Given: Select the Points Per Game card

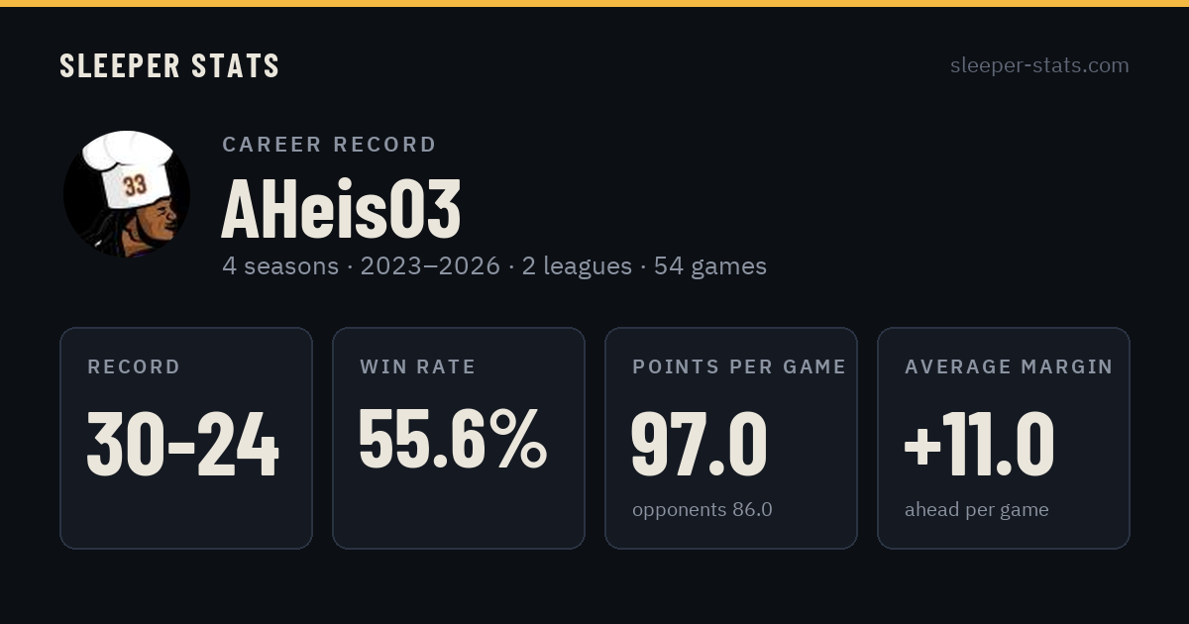Looking at the screenshot, I should (x=731, y=438).
